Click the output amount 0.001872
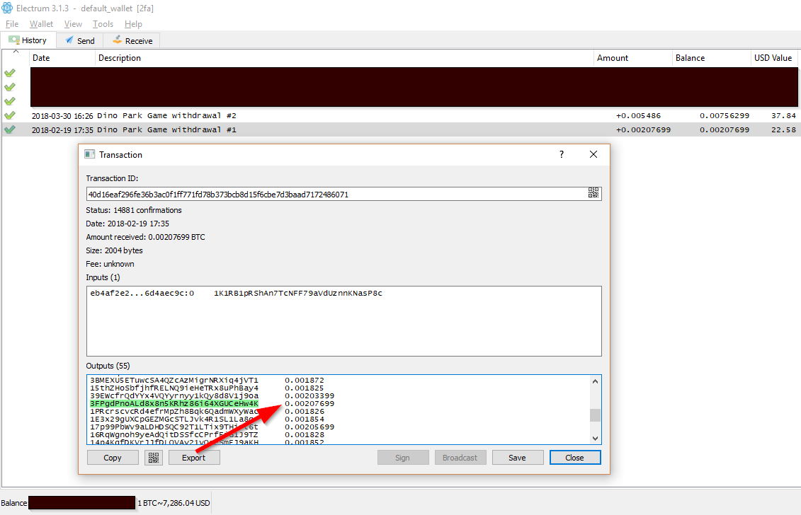Screen dimensions: 801x515 pos(305,381)
